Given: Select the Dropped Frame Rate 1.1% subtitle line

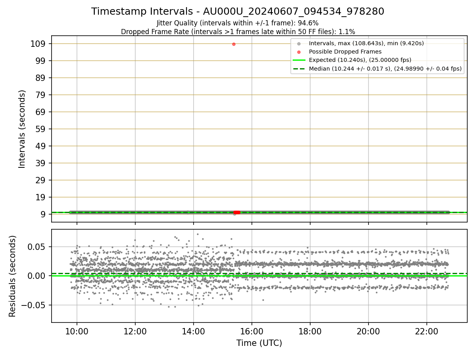Looking at the screenshot, I should point(238,31).
